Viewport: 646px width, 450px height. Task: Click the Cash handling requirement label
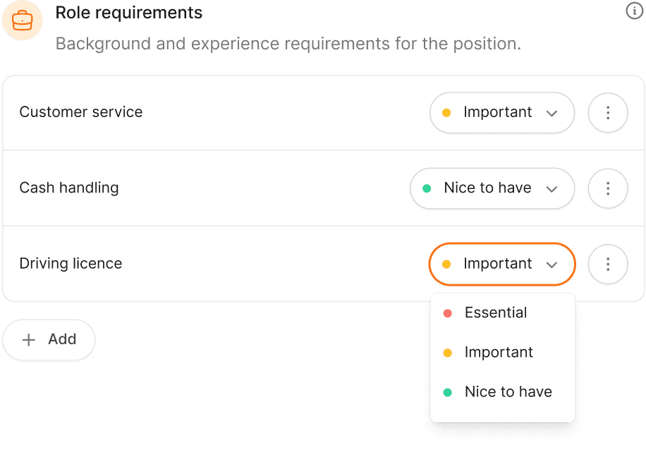pyautogui.click(x=69, y=188)
